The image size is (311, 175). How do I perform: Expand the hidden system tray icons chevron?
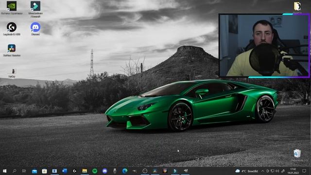coord(262,171)
